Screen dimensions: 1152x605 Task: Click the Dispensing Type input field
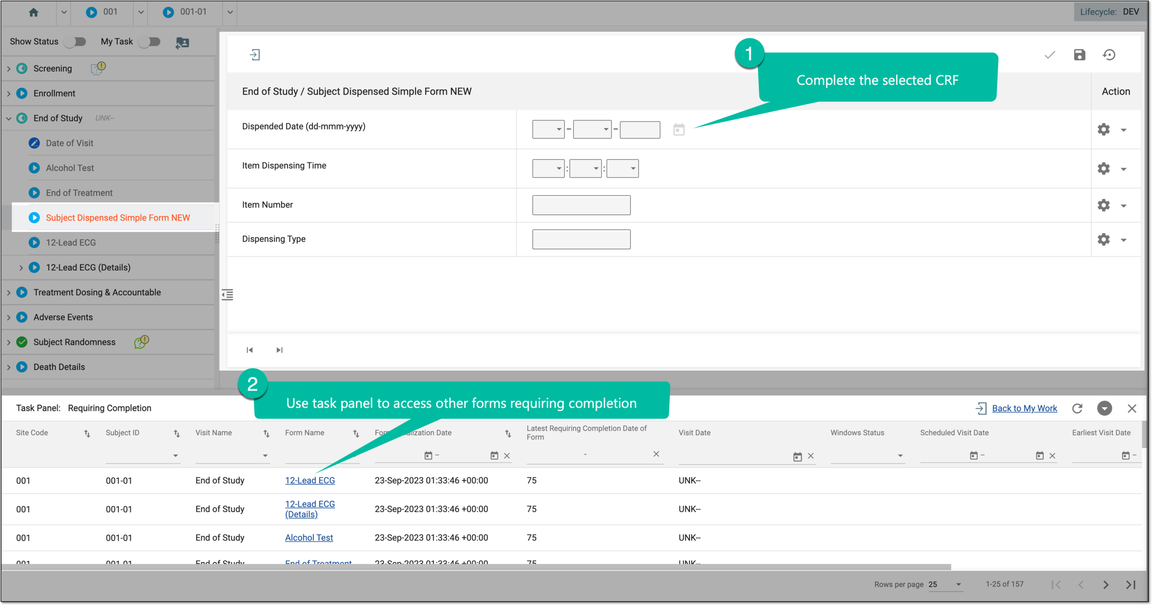582,239
